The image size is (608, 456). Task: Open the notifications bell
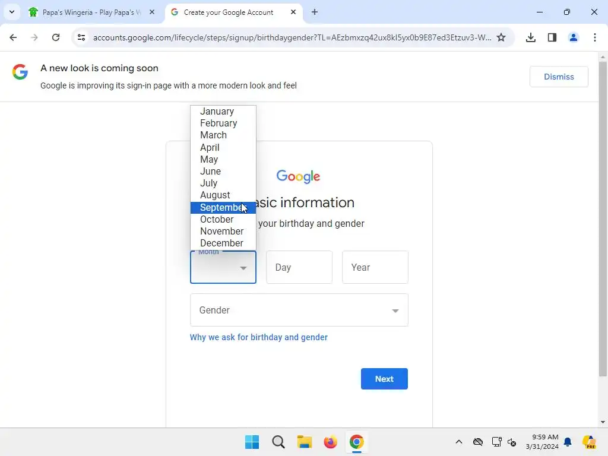click(568, 442)
